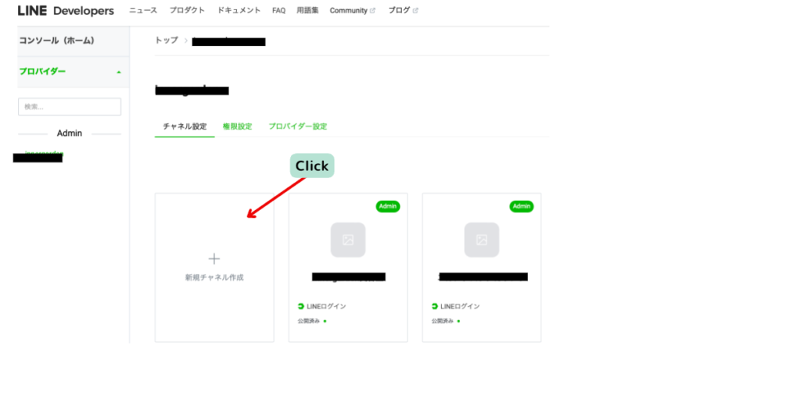Click LINEログイン icon on middle card
This screenshot has width=801, height=420.
pyautogui.click(x=301, y=306)
